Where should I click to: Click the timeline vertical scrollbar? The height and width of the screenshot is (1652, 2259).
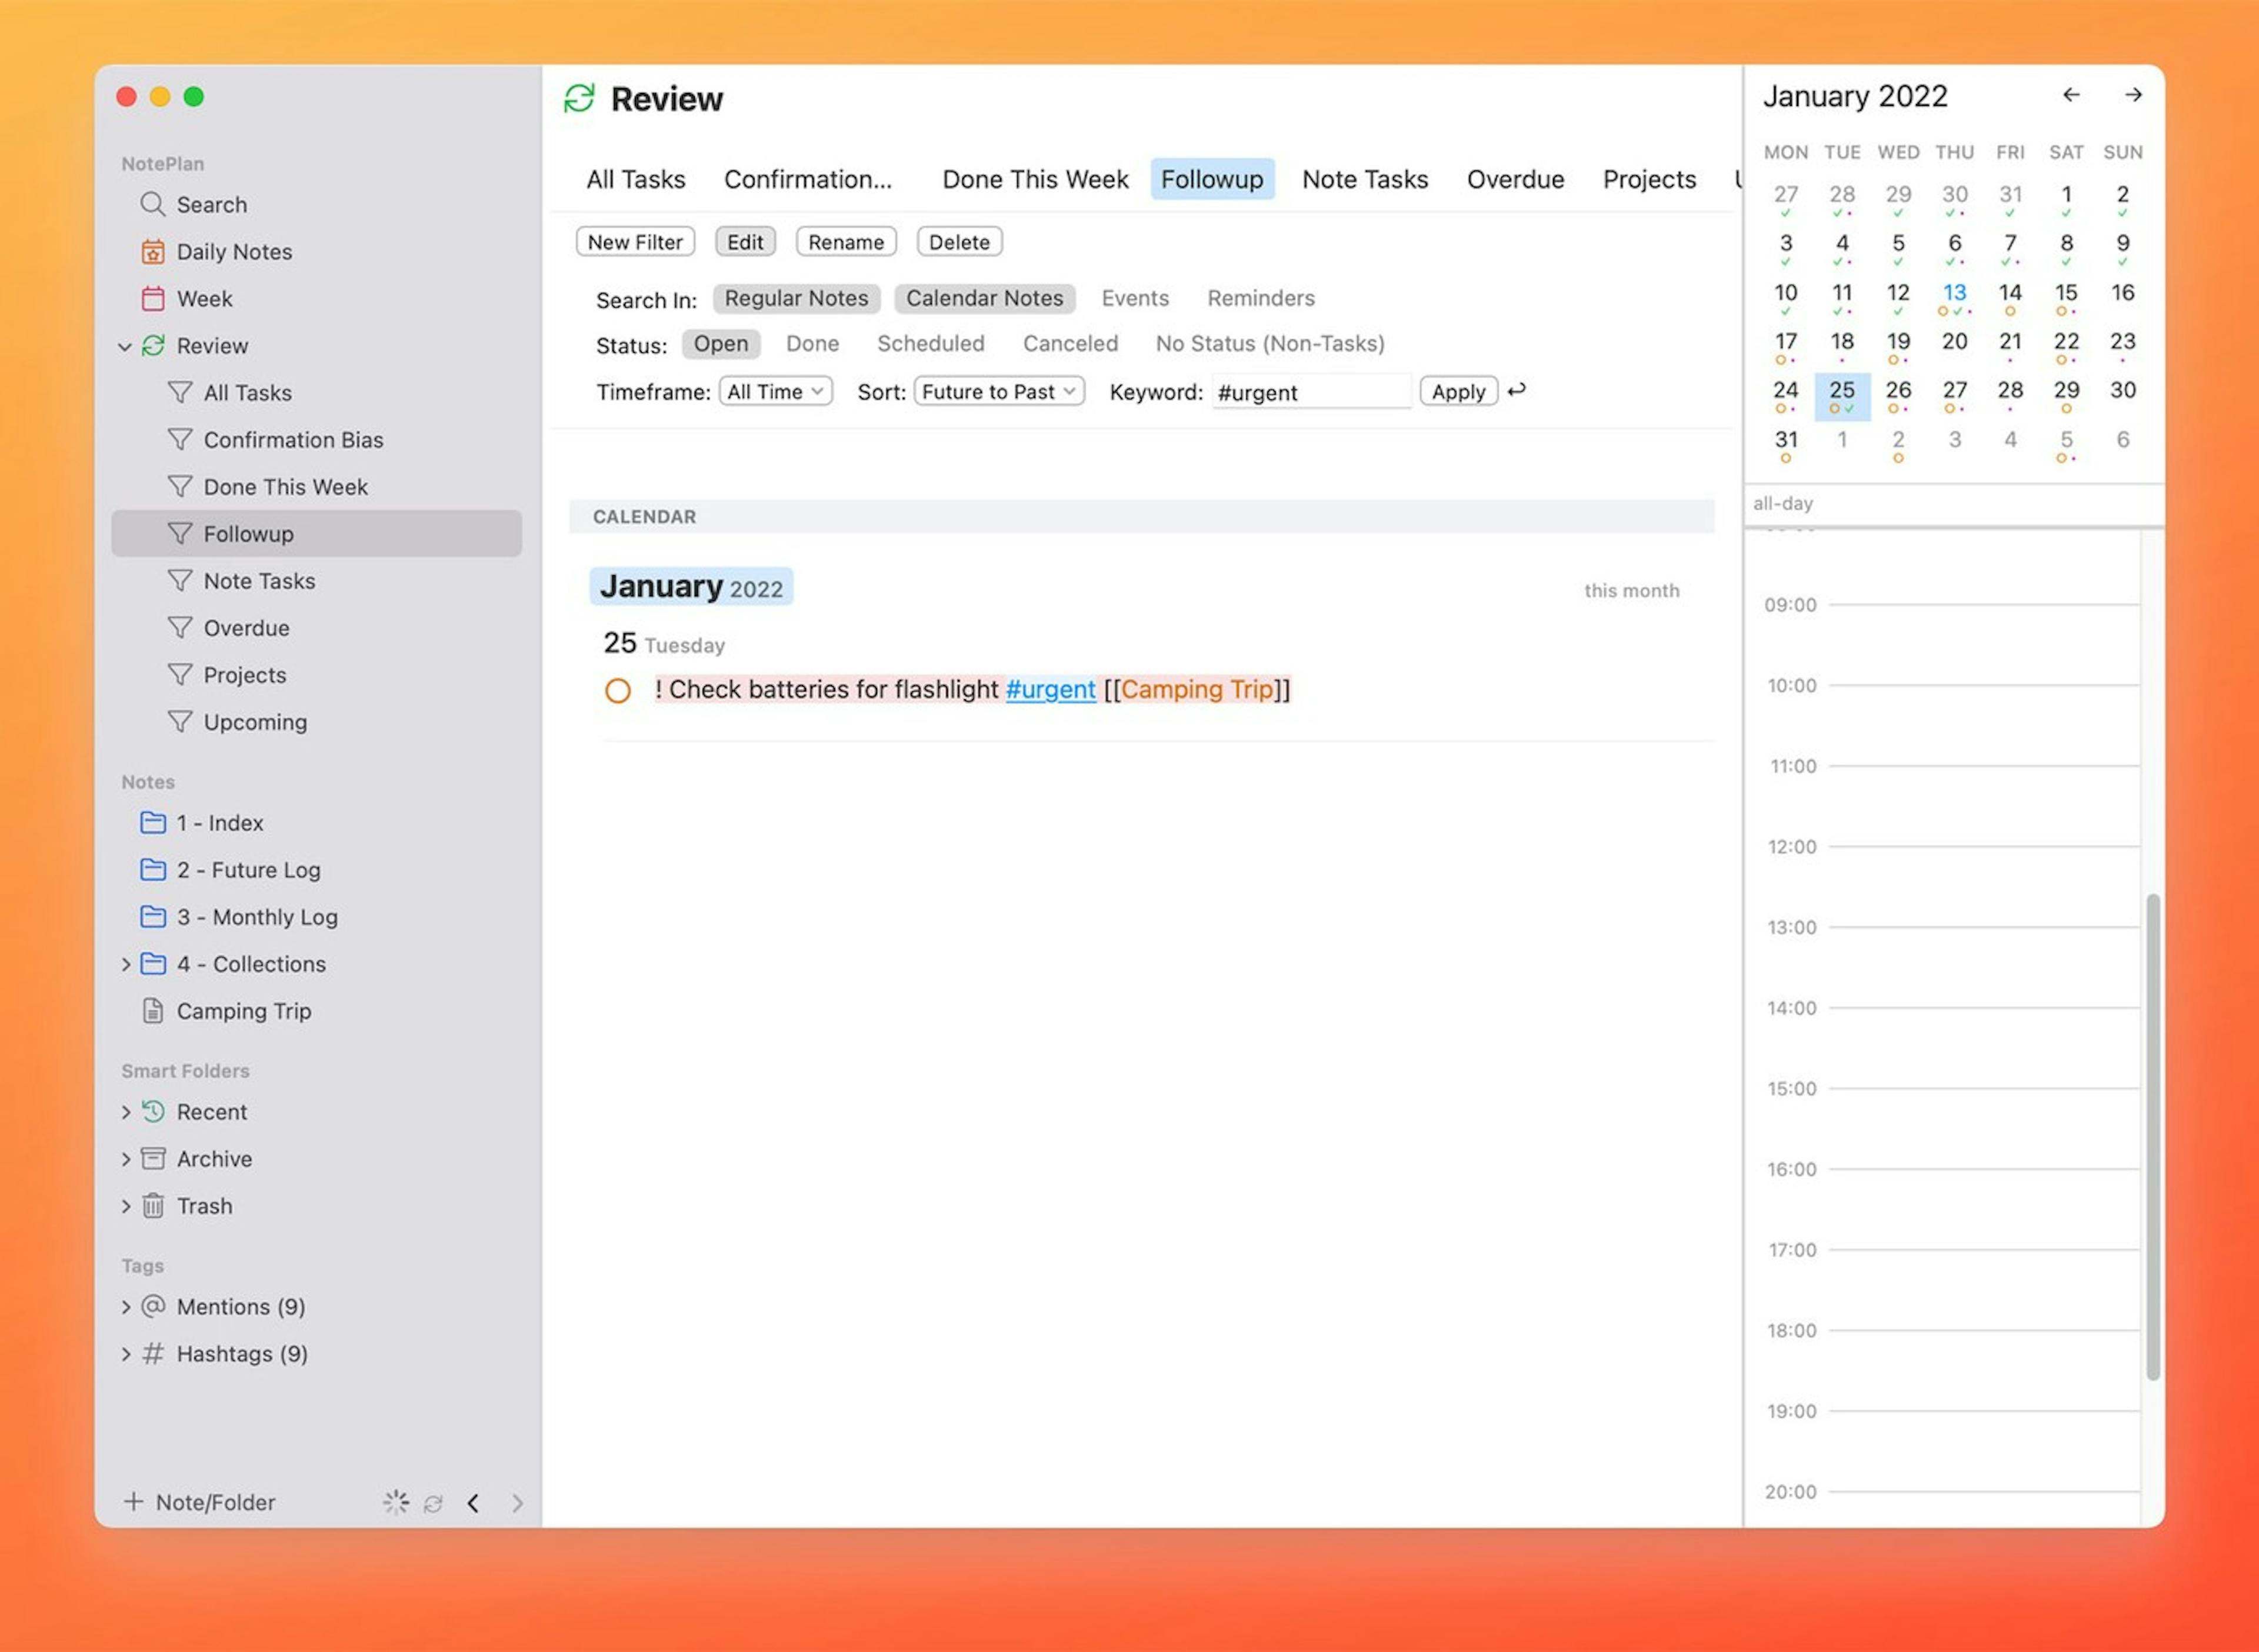(2152, 1137)
